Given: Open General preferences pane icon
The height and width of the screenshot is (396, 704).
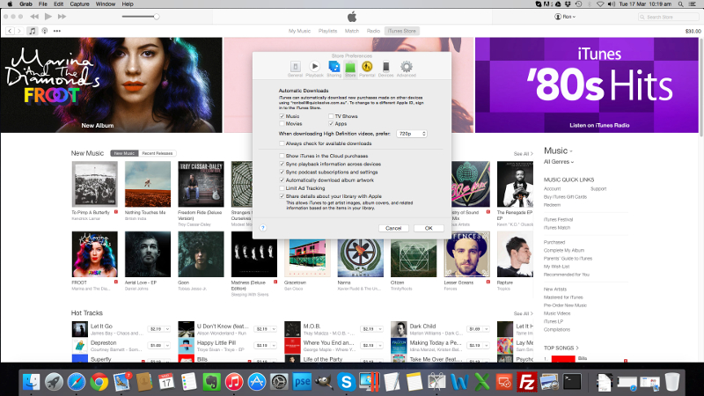Looking at the screenshot, I should [x=295, y=69].
